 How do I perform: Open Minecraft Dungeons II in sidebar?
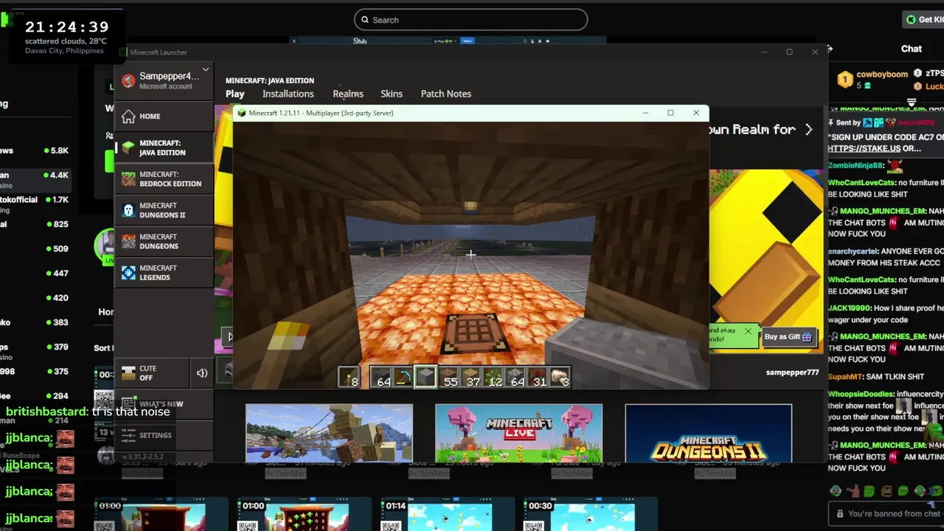164,210
